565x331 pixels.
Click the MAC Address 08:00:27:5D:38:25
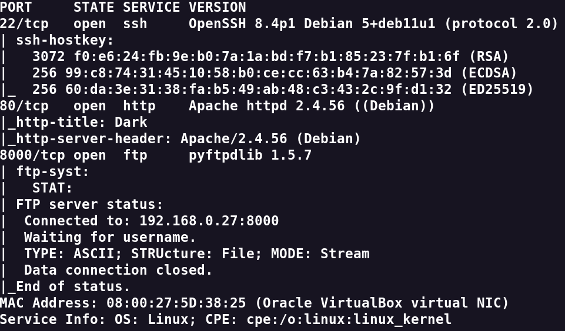click(123, 303)
